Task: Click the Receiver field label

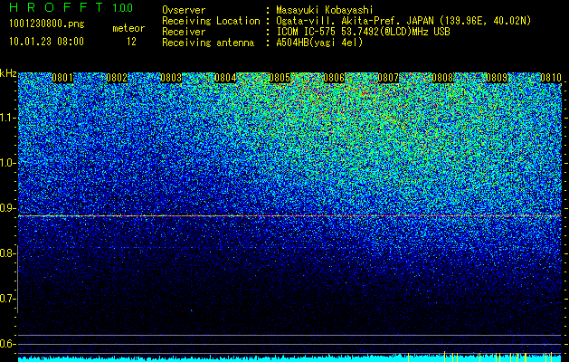Action: tap(184, 32)
